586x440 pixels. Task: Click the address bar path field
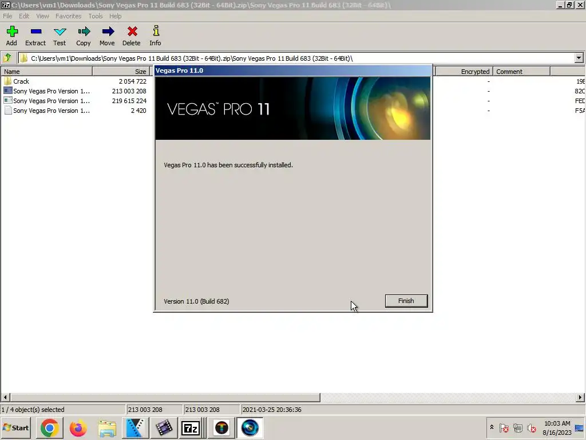click(x=297, y=58)
